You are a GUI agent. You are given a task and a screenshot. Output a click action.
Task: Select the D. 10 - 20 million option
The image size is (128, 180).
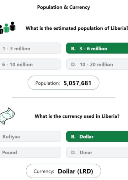[97, 64]
